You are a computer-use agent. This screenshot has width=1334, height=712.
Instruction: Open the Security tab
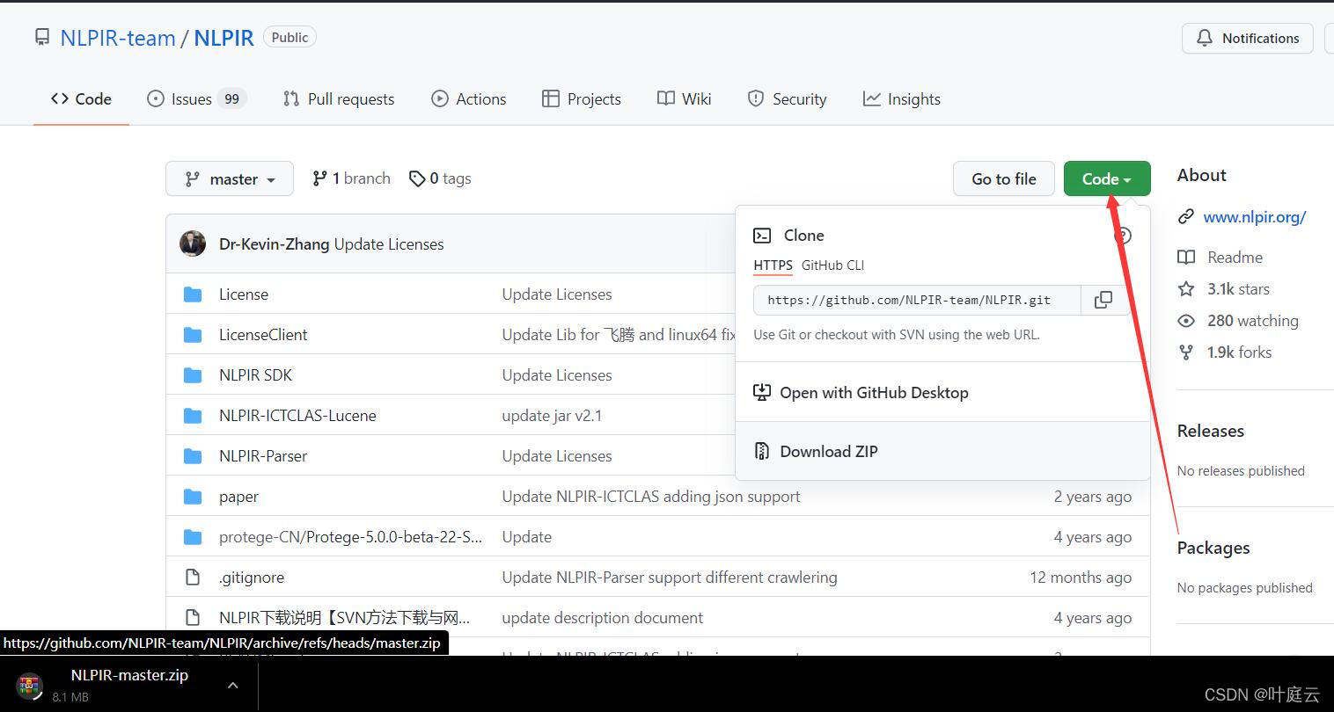[x=787, y=98]
